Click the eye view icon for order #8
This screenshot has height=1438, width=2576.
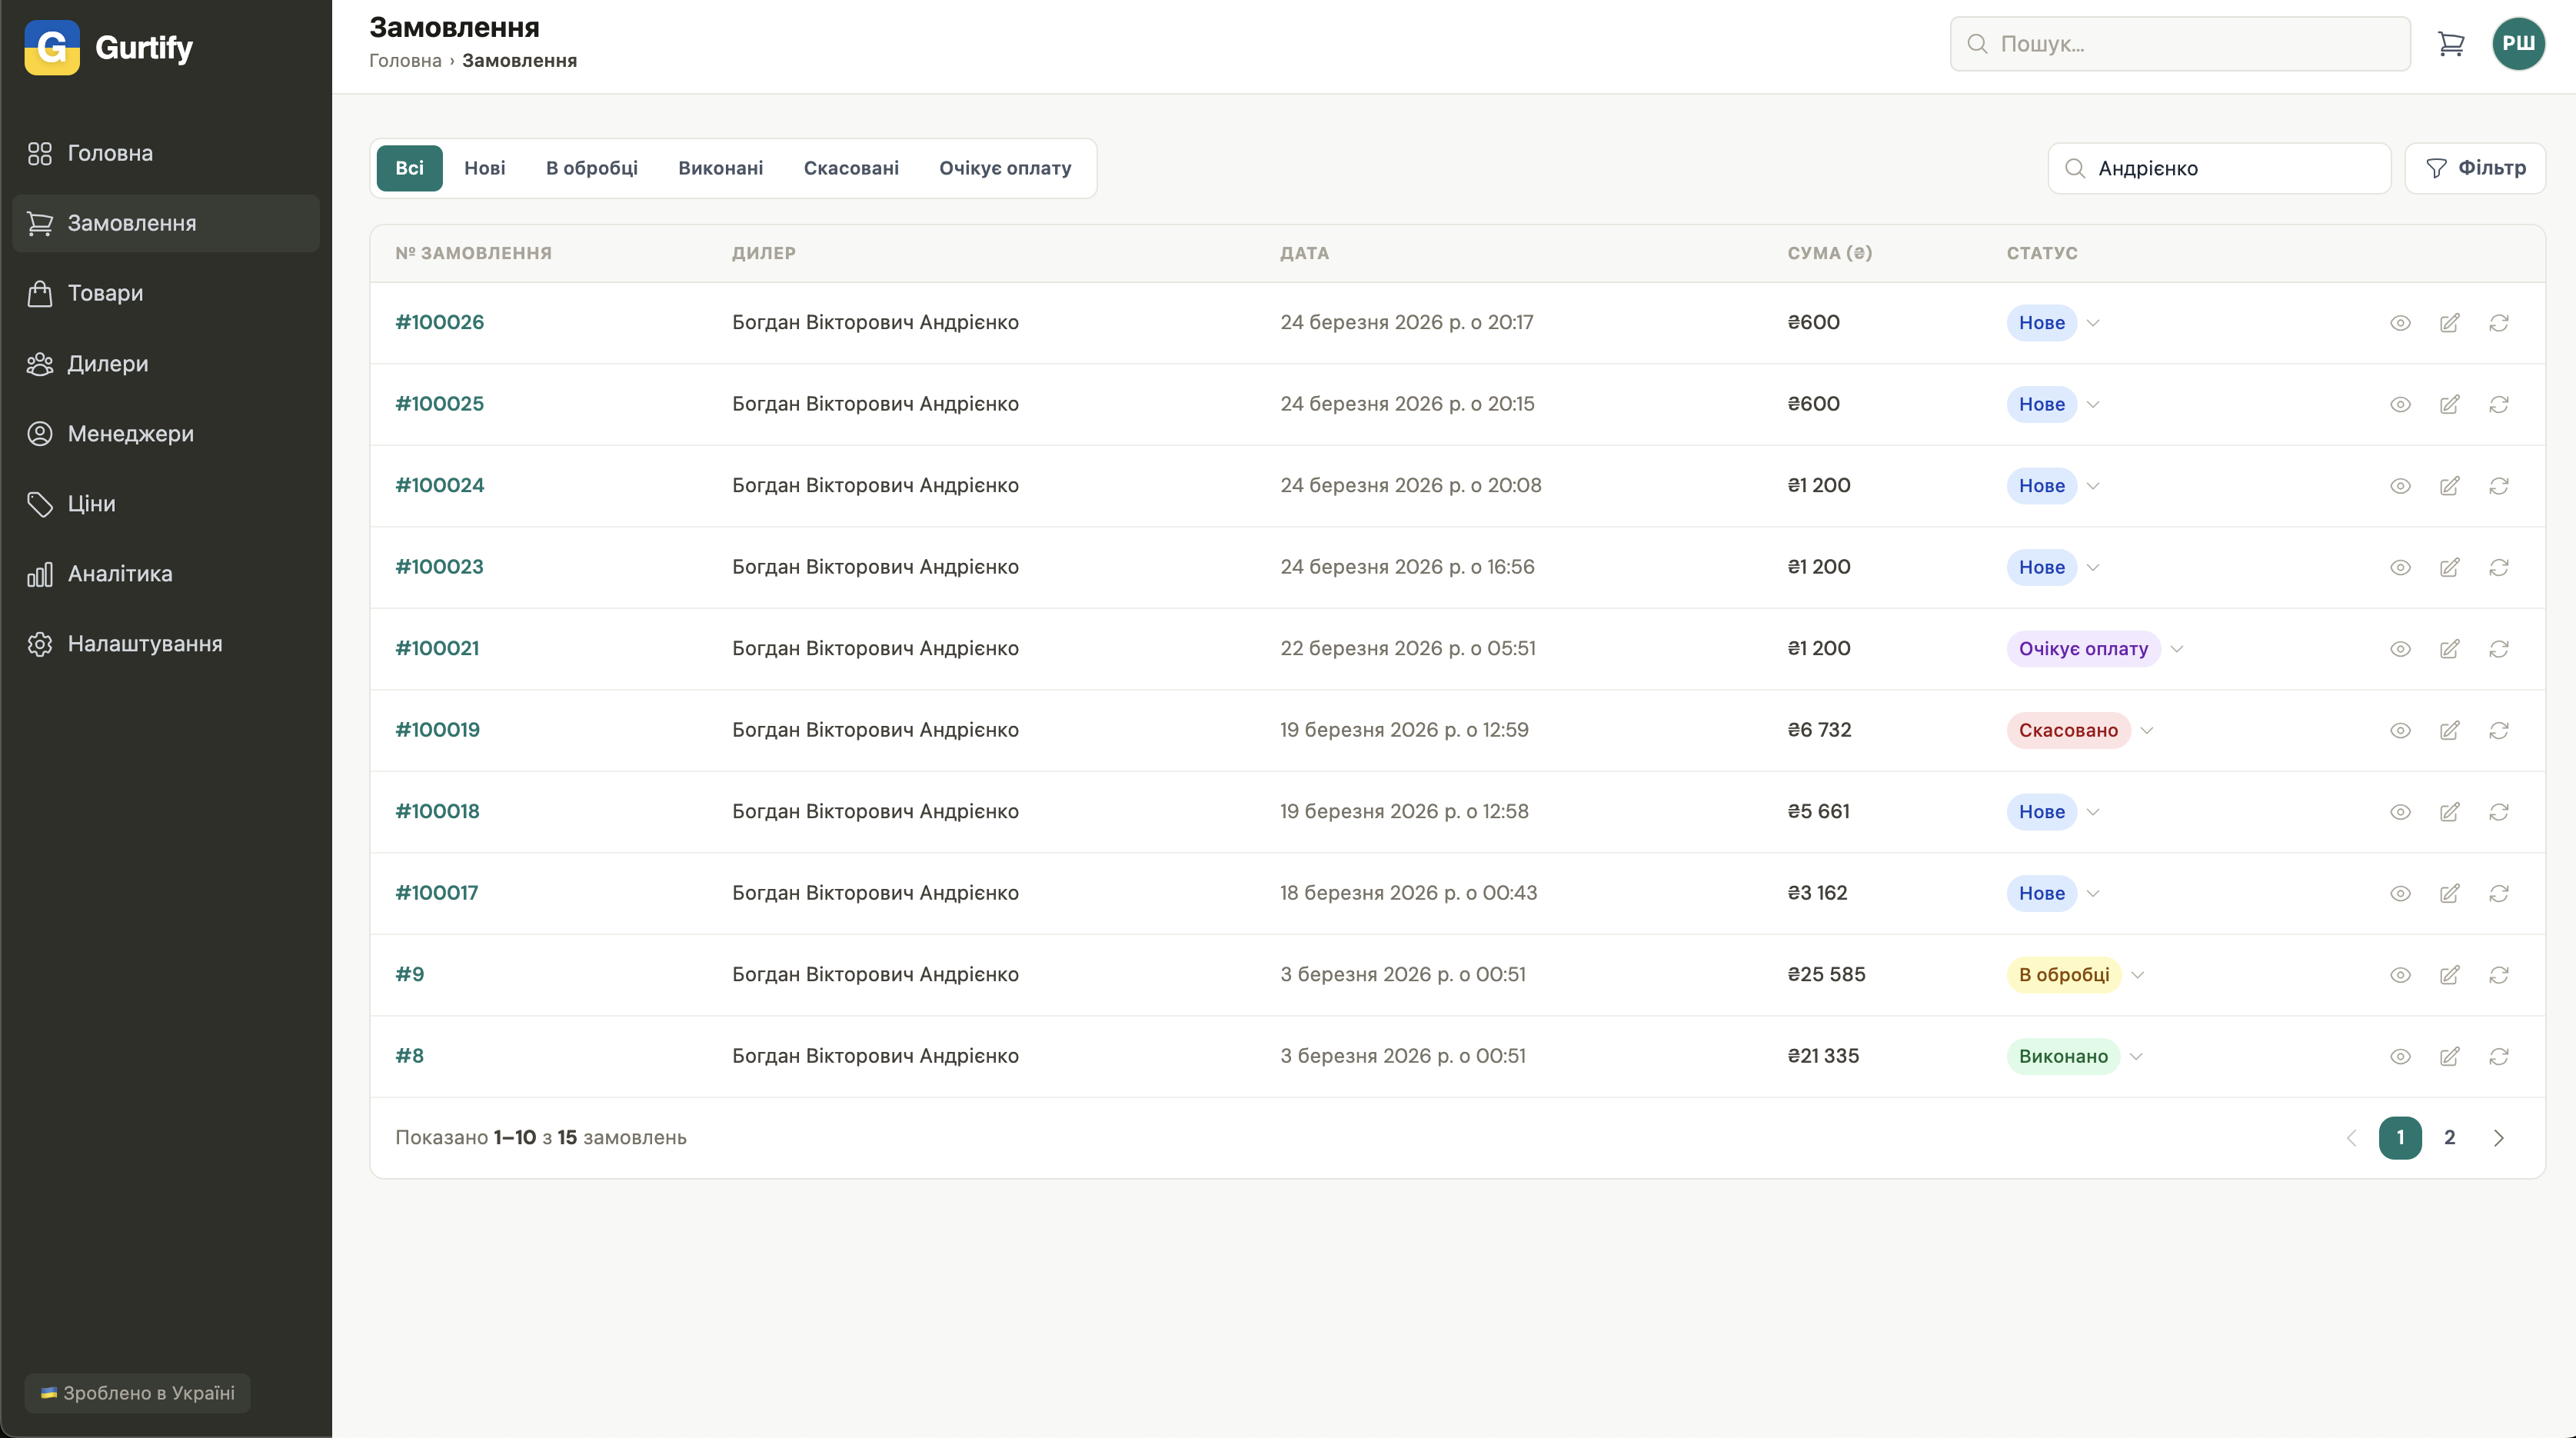coord(2400,1057)
